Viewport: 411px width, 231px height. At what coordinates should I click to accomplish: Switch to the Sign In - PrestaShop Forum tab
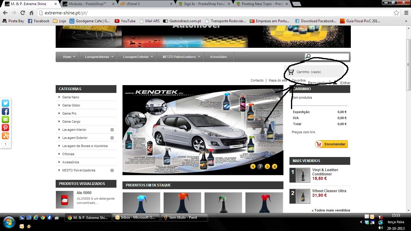click(x=204, y=4)
